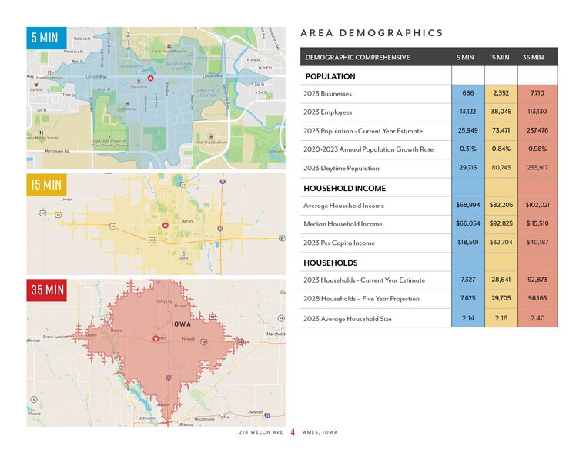Image resolution: width=586 pixels, height=453 pixels.
Task: Click the Median Household Income row label
Action: click(343, 224)
